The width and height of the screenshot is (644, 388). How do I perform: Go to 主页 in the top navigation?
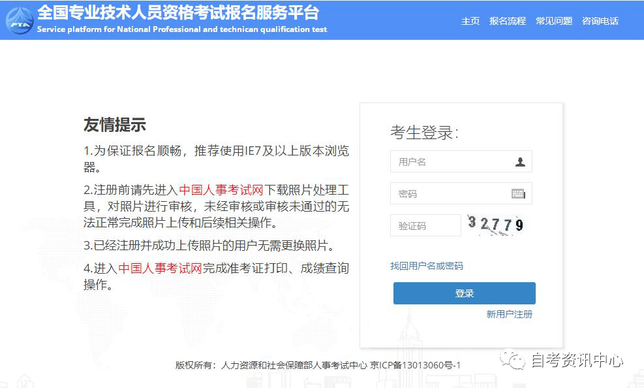coord(470,21)
